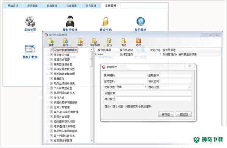227x148 pixels.
Task: Focus the 登陆密码 input field
Action: point(131,81)
